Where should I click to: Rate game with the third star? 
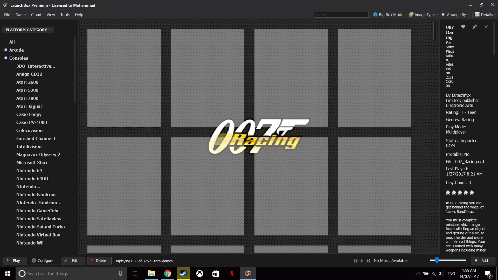(x=460, y=192)
